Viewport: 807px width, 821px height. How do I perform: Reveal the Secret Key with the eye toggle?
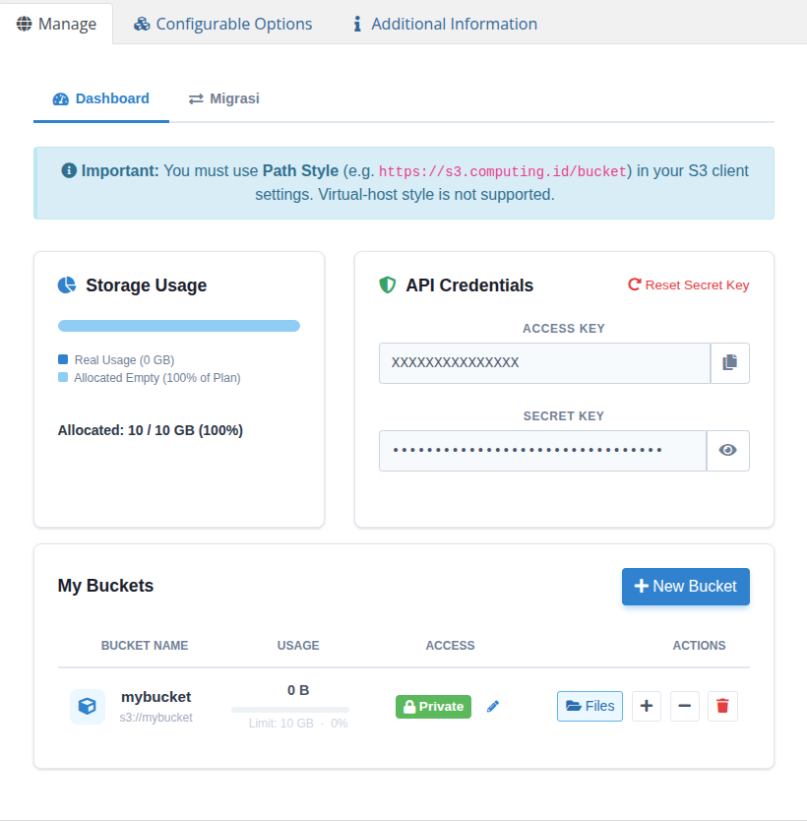(x=728, y=450)
